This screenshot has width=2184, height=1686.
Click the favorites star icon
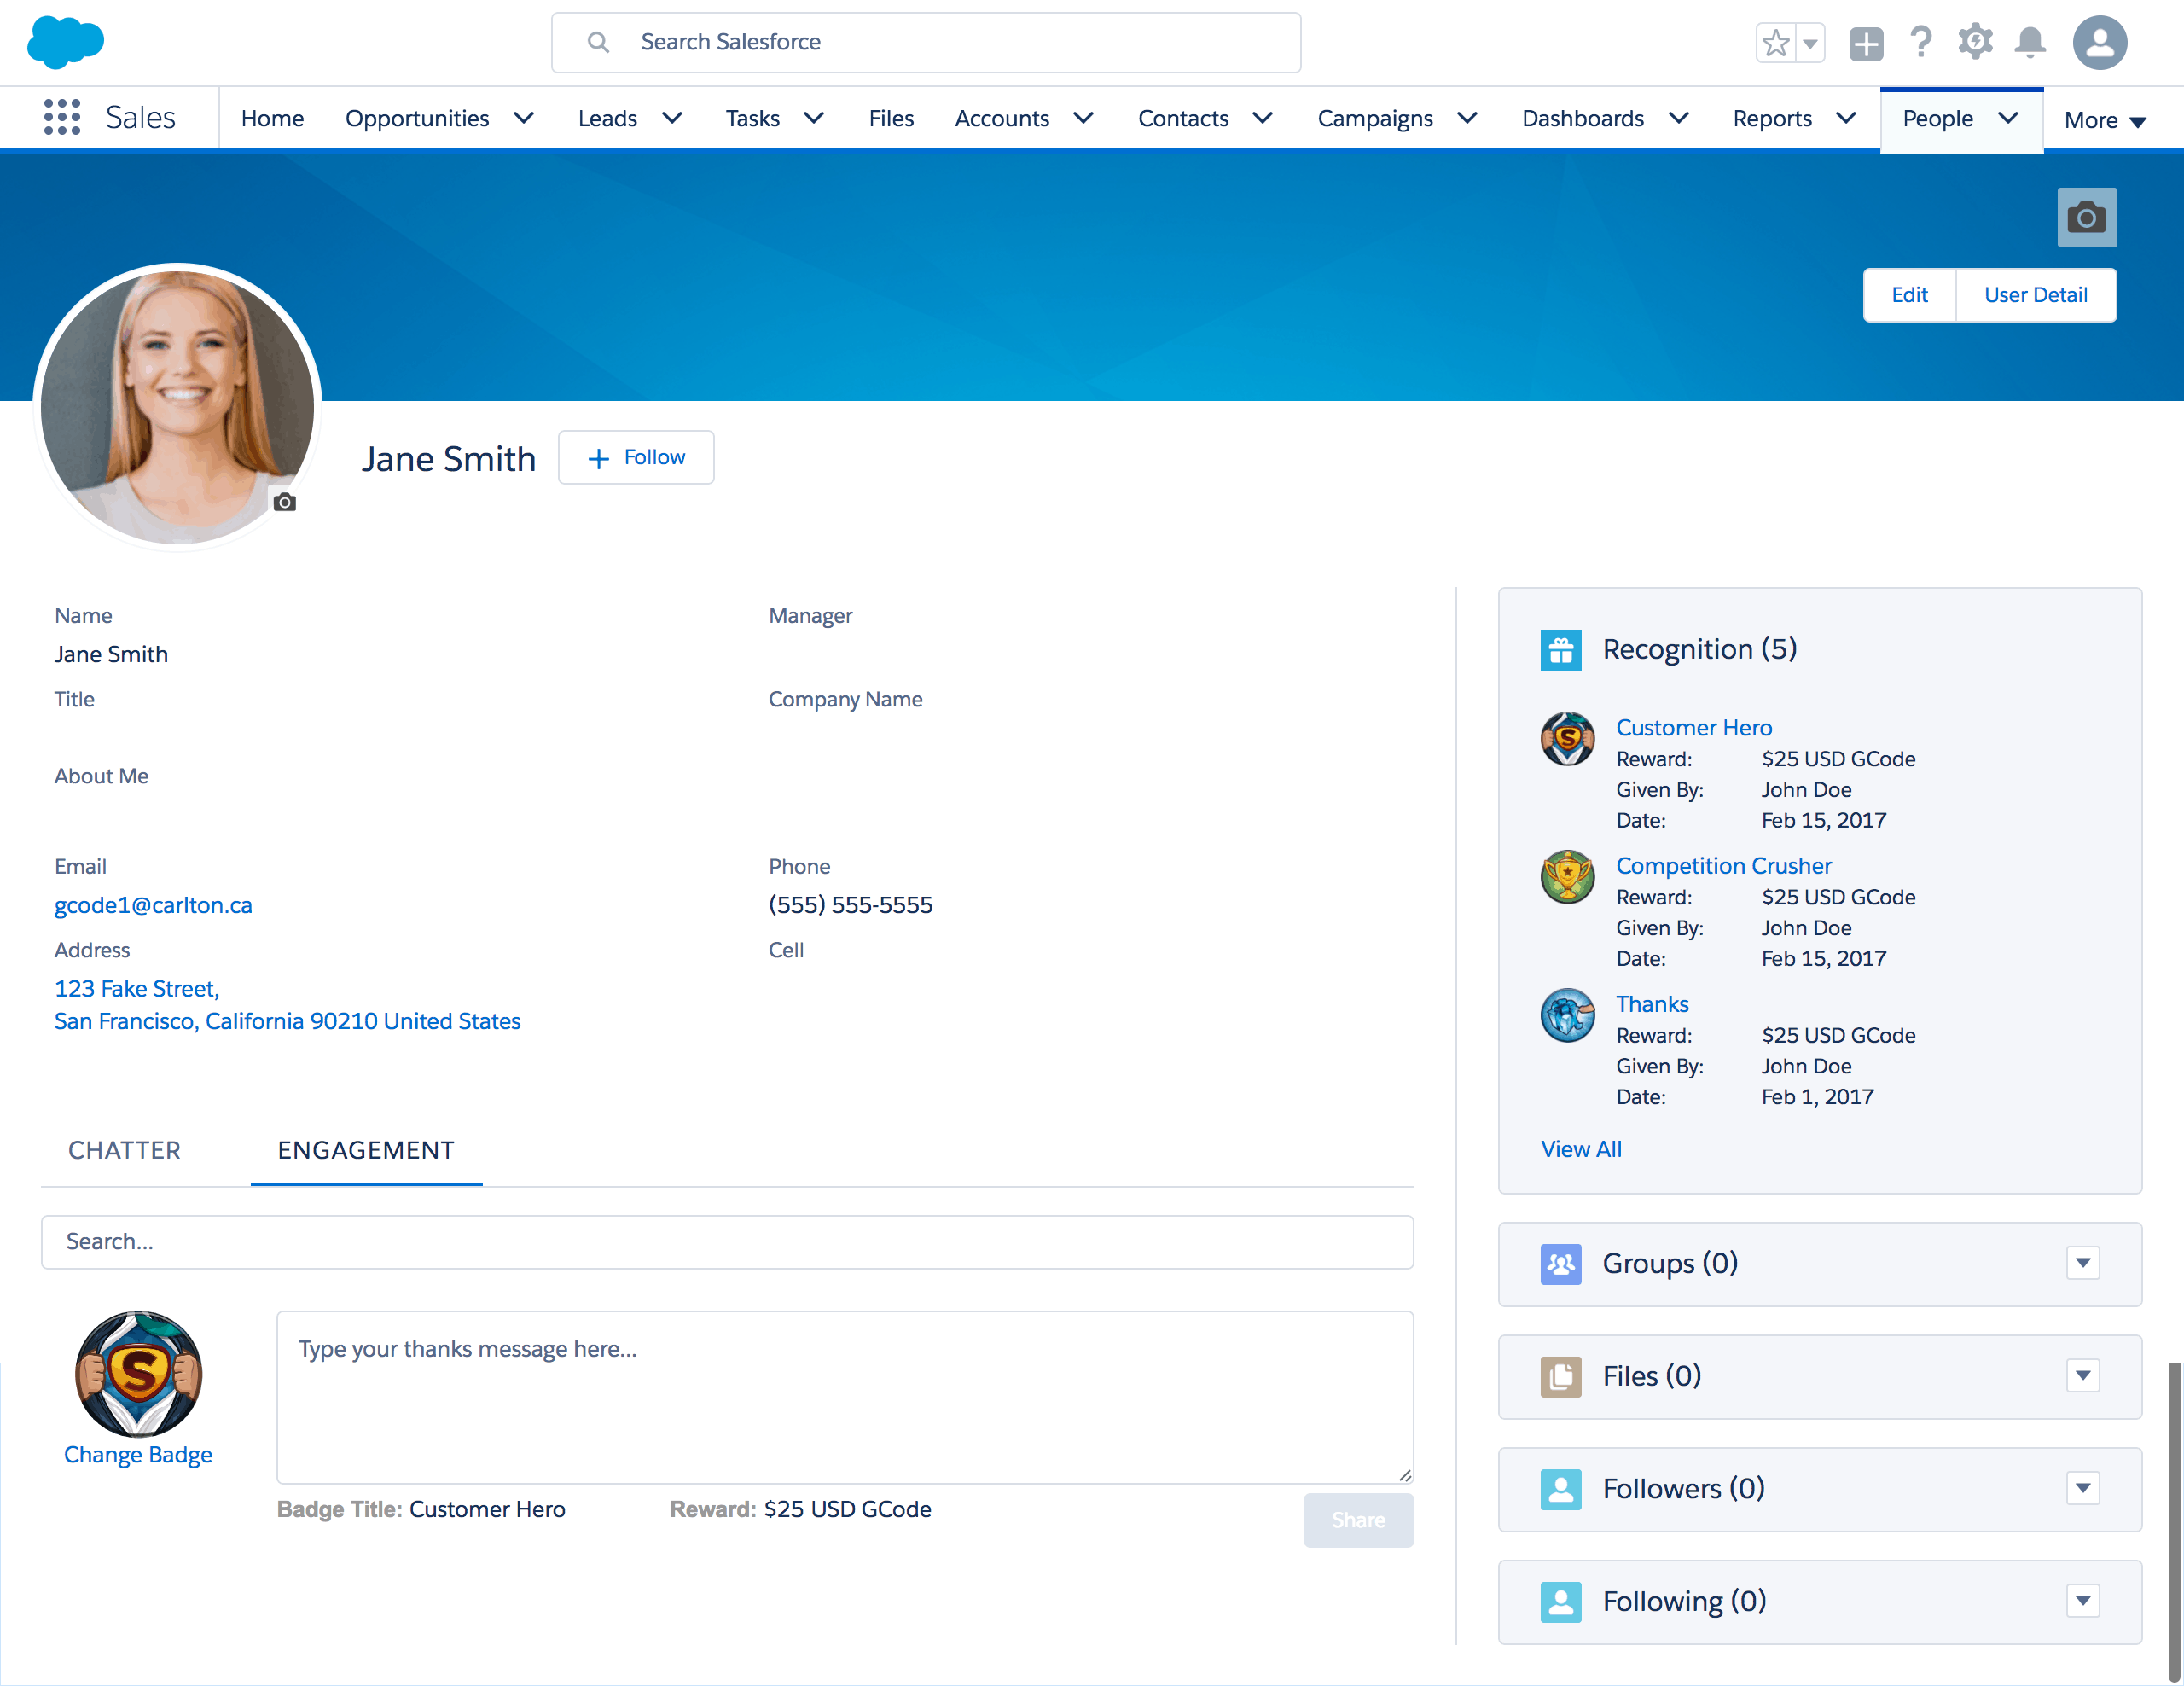1776,44
